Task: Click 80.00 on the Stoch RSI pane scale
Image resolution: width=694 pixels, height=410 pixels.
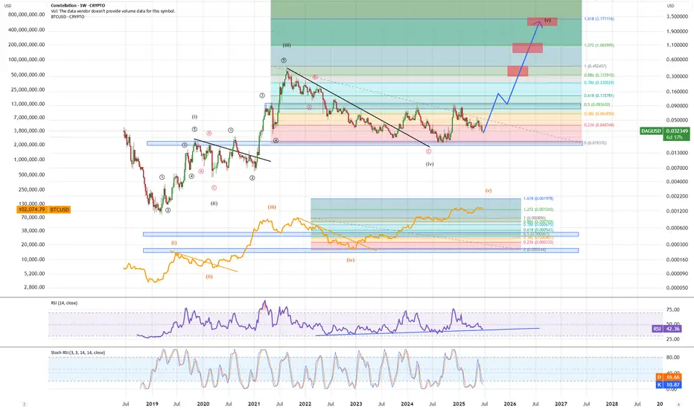Action: pos(672,357)
